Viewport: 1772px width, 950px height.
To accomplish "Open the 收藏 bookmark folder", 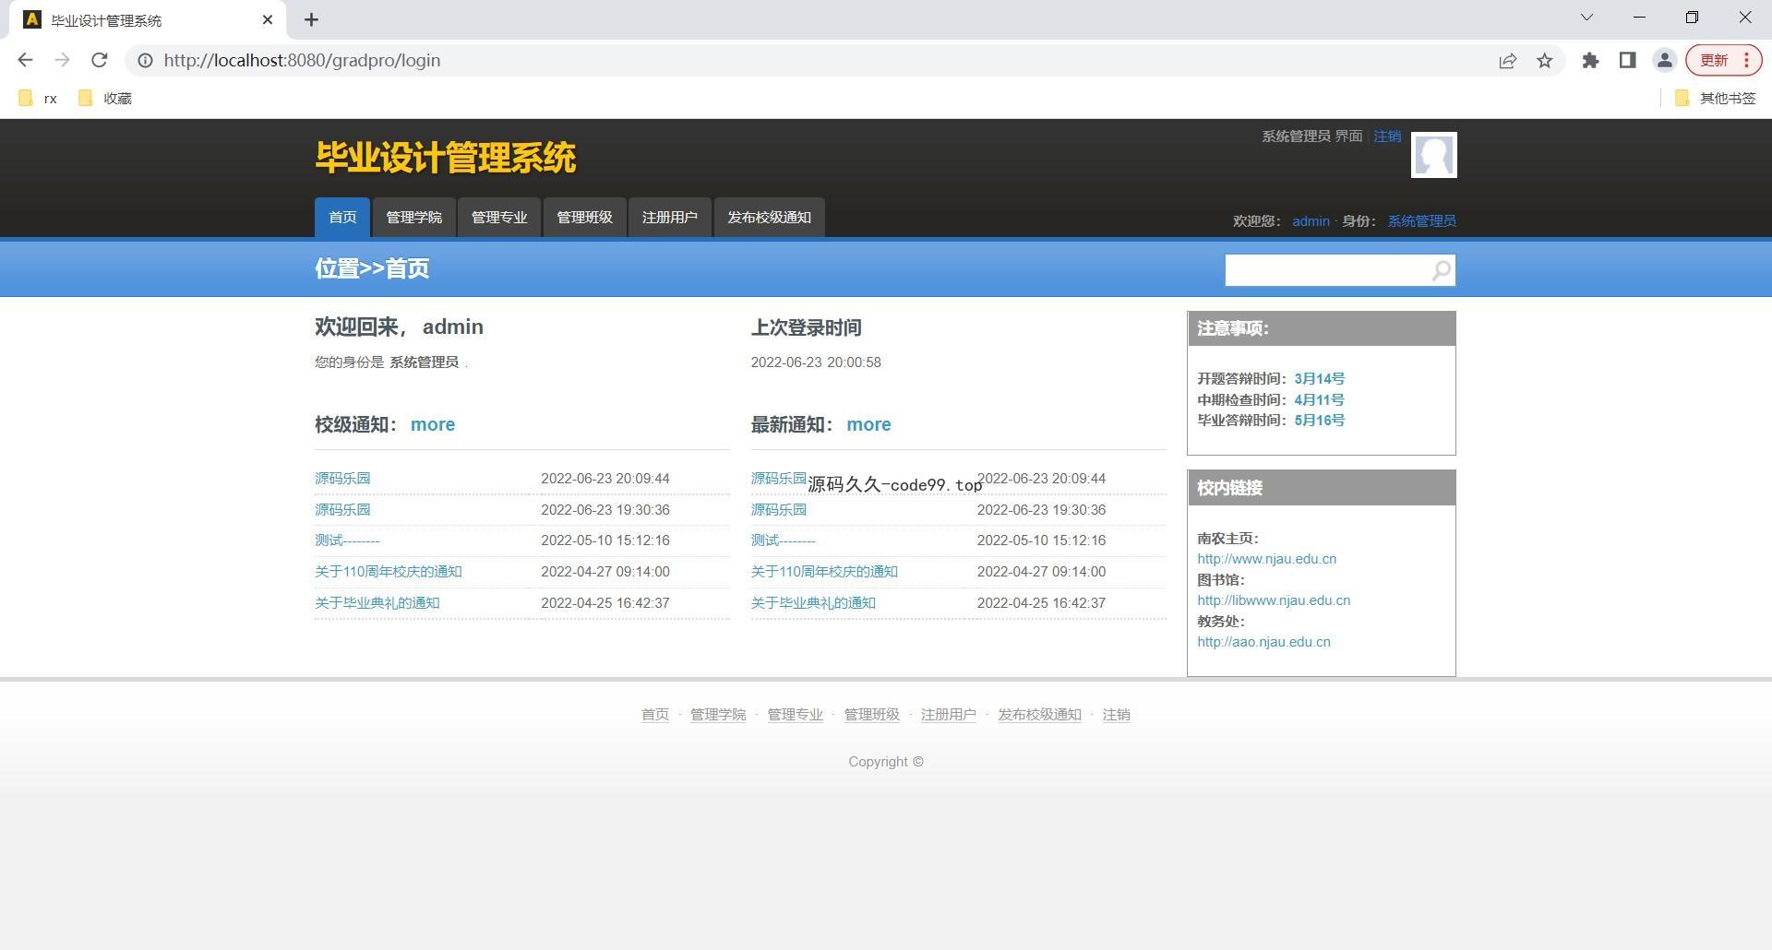I will [105, 98].
